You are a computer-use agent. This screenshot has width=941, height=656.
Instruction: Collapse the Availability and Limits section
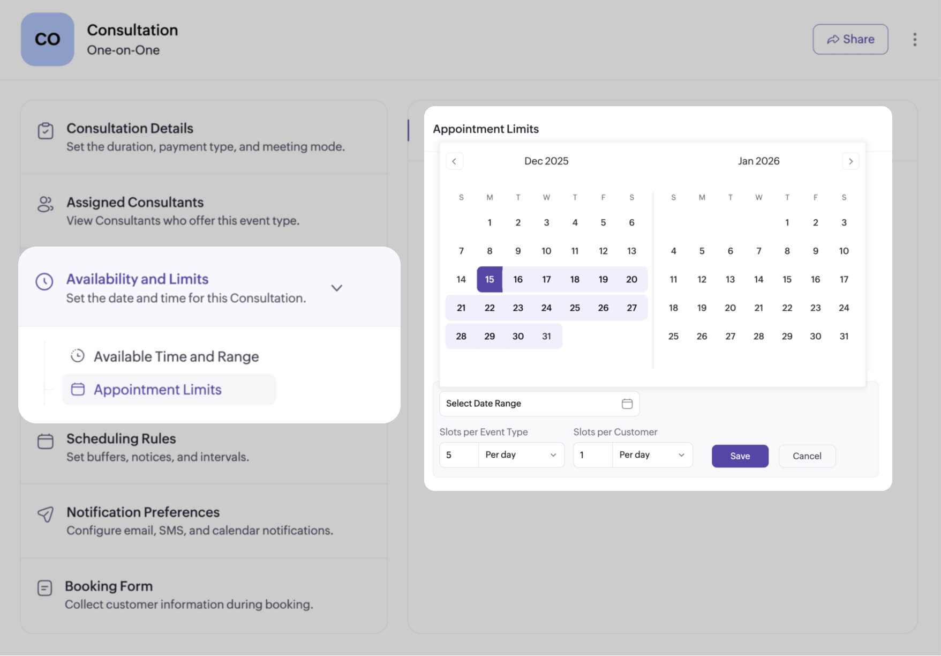[336, 288]
